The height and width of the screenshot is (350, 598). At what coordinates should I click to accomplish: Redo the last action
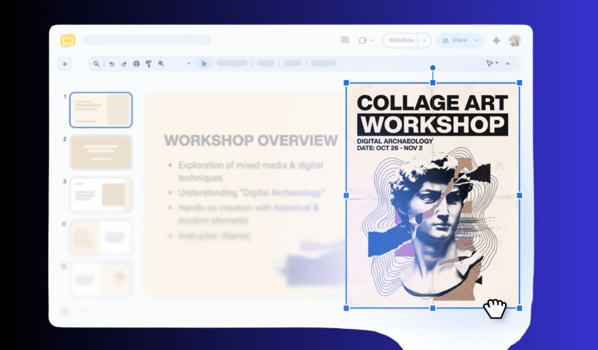coord(124,64)
